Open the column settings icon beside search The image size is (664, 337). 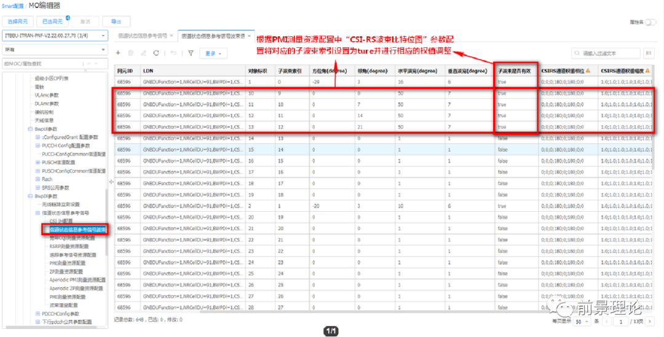click(649, 53)
